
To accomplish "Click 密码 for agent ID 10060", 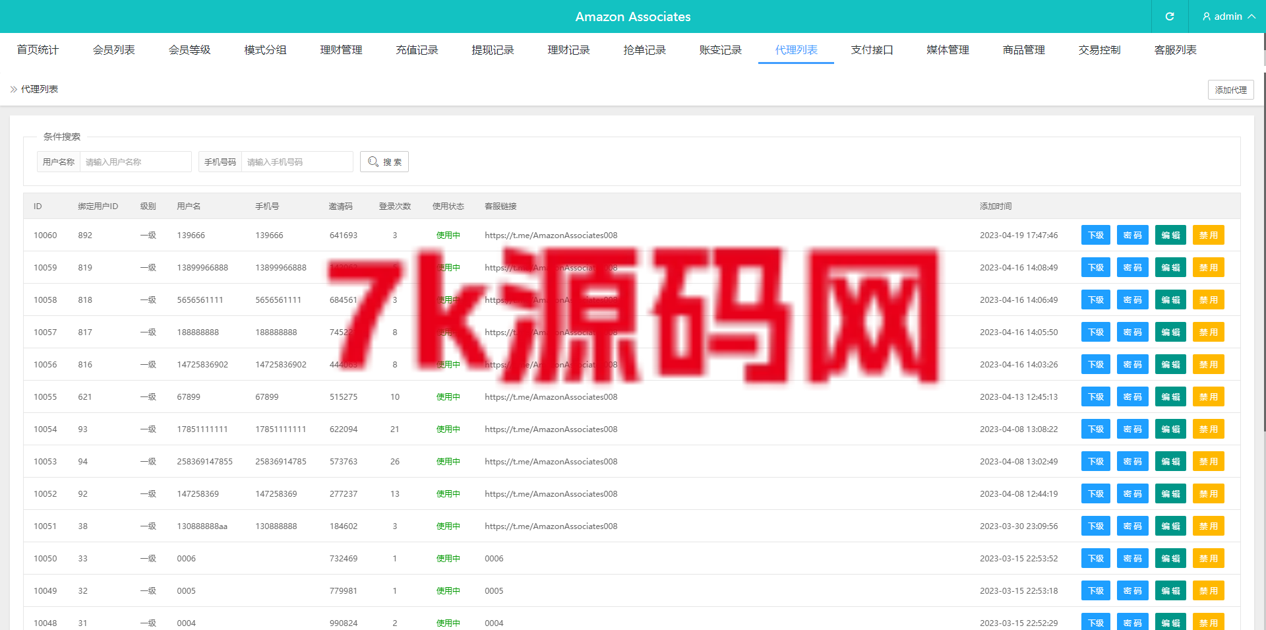I will [x=1133, y=235].
